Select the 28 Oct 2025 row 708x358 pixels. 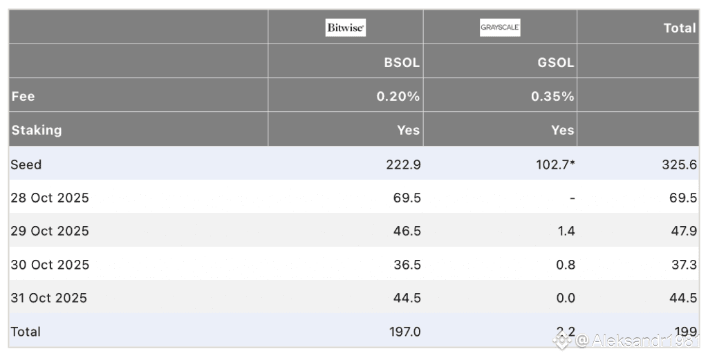click(x=353, y=197)
